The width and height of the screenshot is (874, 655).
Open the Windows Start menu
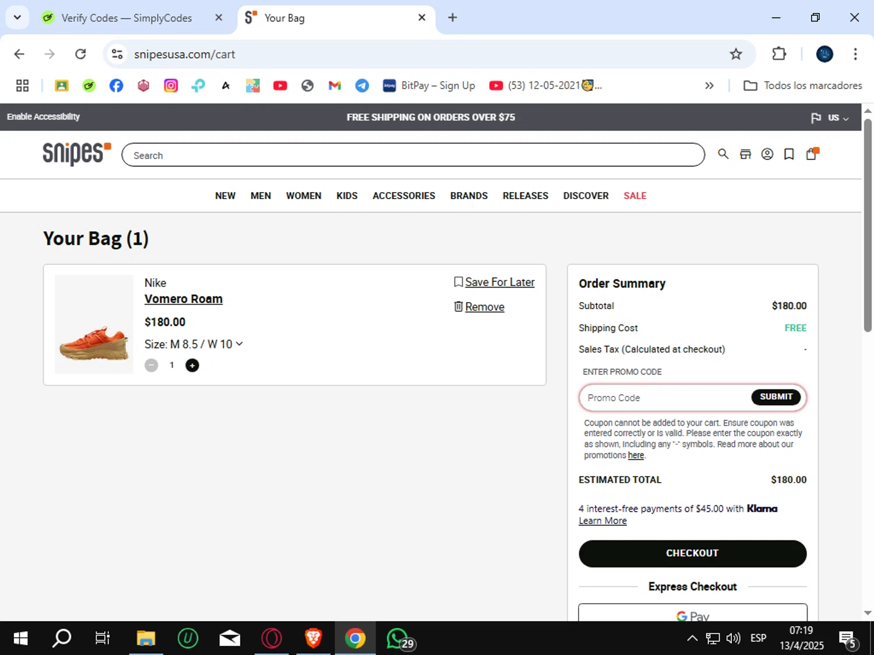coord(20,638)
